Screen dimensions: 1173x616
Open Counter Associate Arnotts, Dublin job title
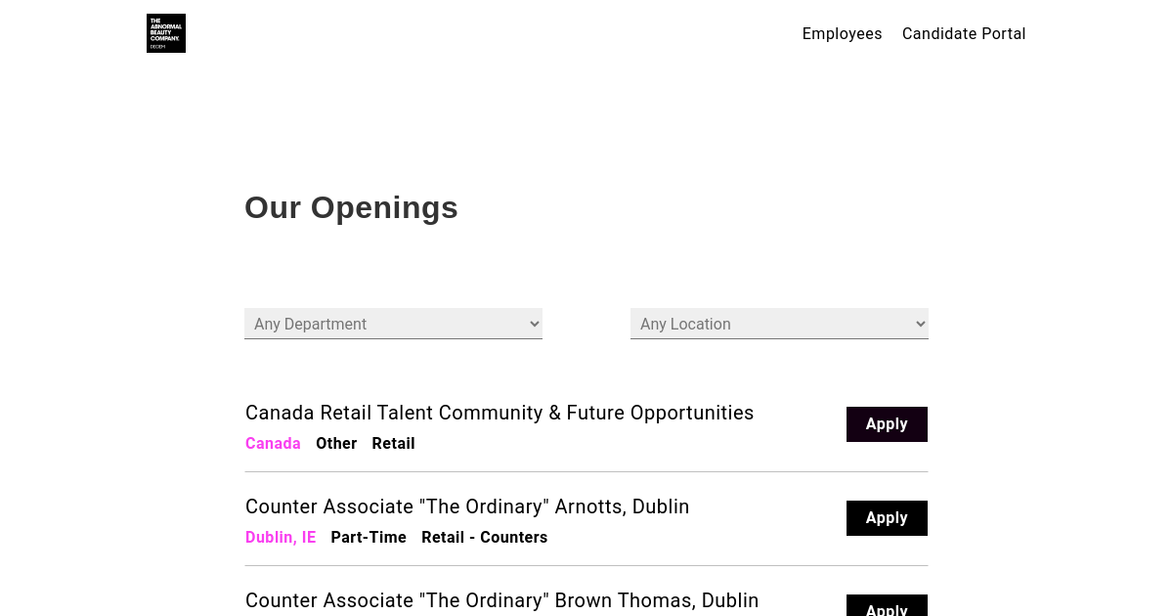467,506
